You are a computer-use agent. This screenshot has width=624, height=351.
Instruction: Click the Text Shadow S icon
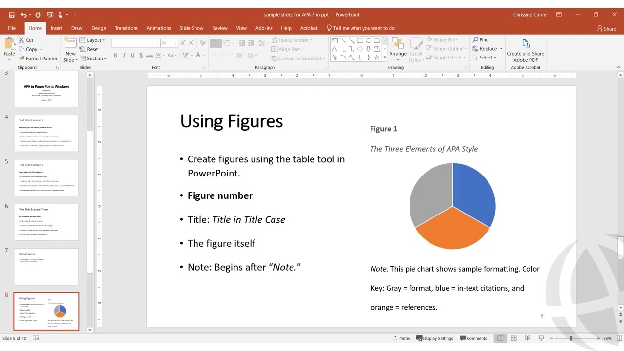pyautogui.click(x=141, y=56)
